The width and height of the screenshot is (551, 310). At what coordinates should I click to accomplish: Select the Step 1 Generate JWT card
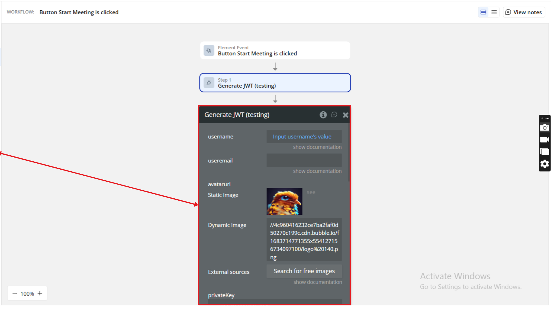(x=275, y=83)
